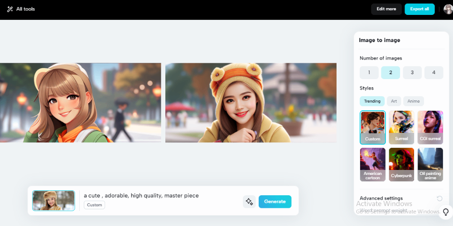The image size is (453, 226).
Task: Set number of images to 4
Action: click(434, 73)
